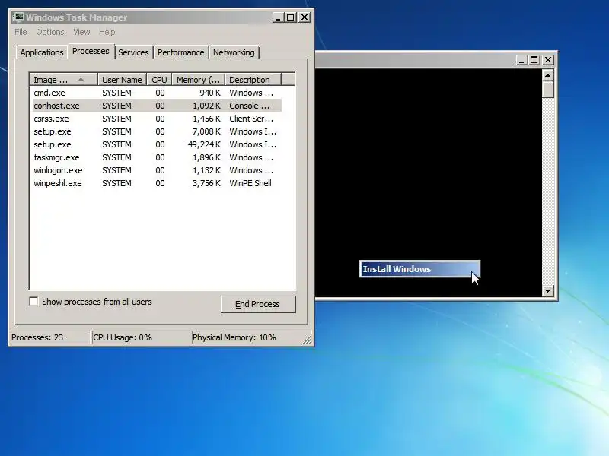Go to the Networking tab

pos(234,52)
